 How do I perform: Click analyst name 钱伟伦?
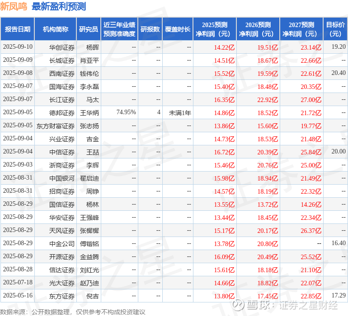point(89,74)
